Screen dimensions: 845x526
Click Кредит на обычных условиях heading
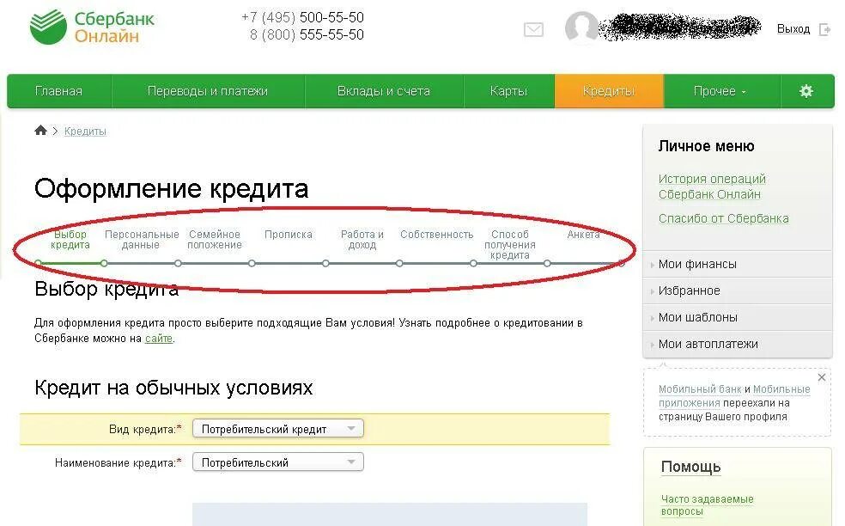(173, 388)
